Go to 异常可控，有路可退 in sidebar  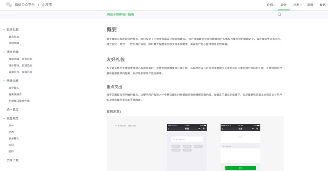pyautogui.click(x=20, y=72)
